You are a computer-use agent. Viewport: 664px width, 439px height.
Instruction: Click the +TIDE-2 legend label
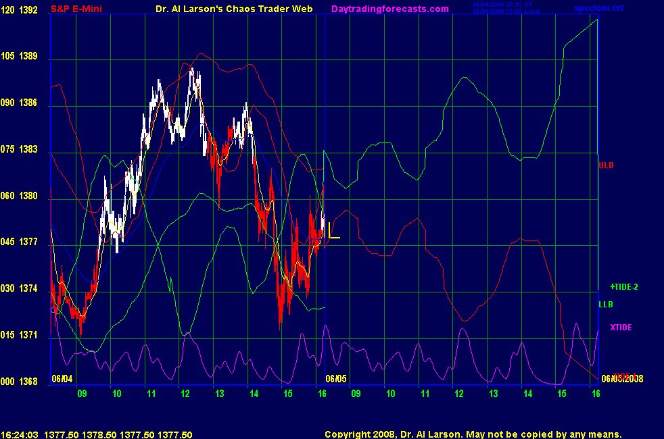(x=623, y=286)
